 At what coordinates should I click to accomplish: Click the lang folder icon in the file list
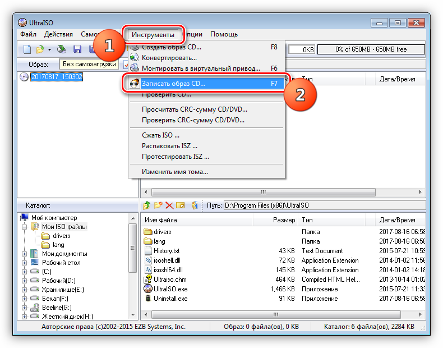(x=148, y=241)
